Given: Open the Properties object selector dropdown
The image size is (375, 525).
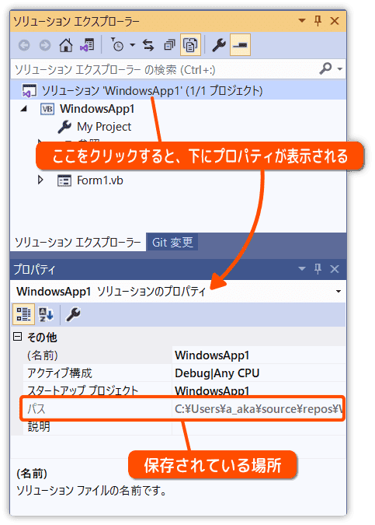Looking at the screenshot, I should pos(339,292).
